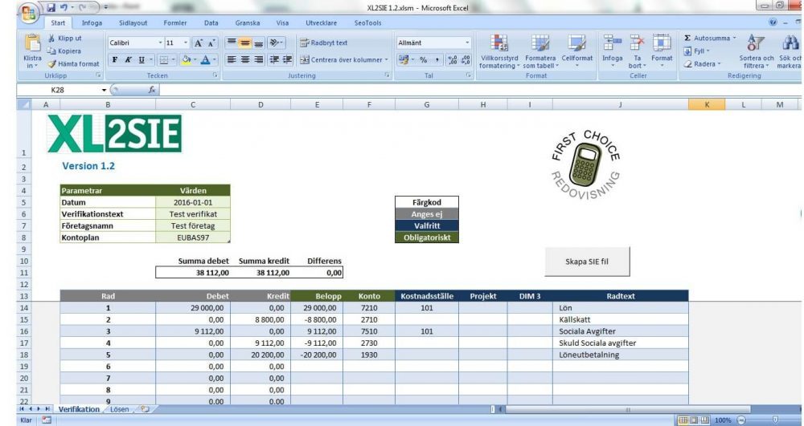
Task: Open the Lösen sheet tab
Action: coord(120,409)
